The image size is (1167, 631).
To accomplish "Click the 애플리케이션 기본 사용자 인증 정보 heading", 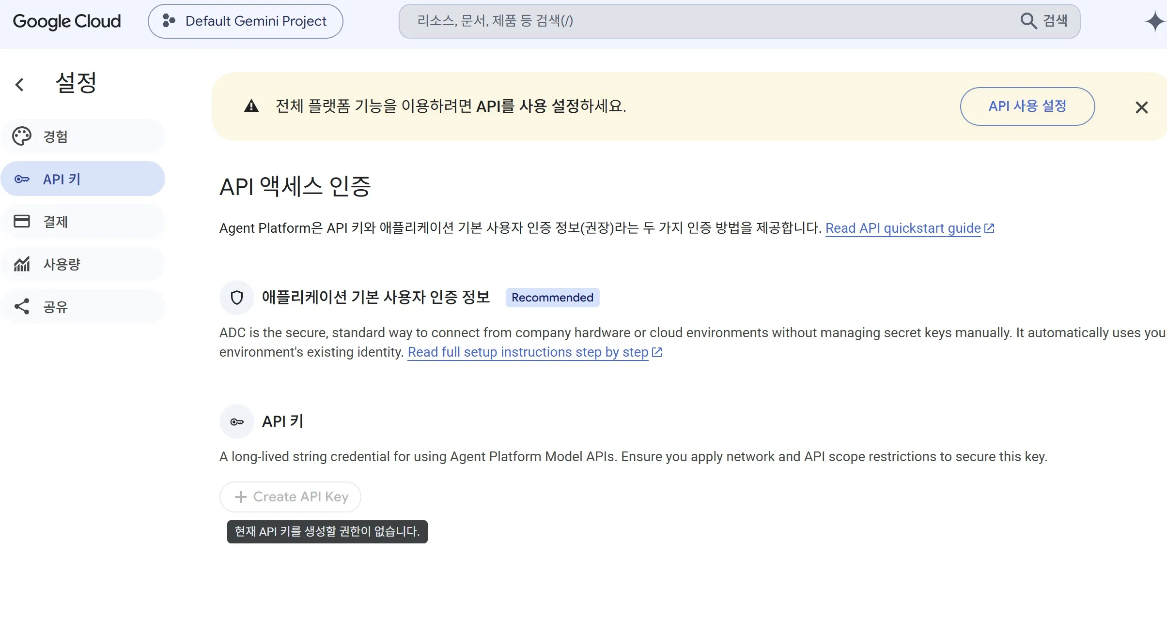I will click(x=376, y=297).
